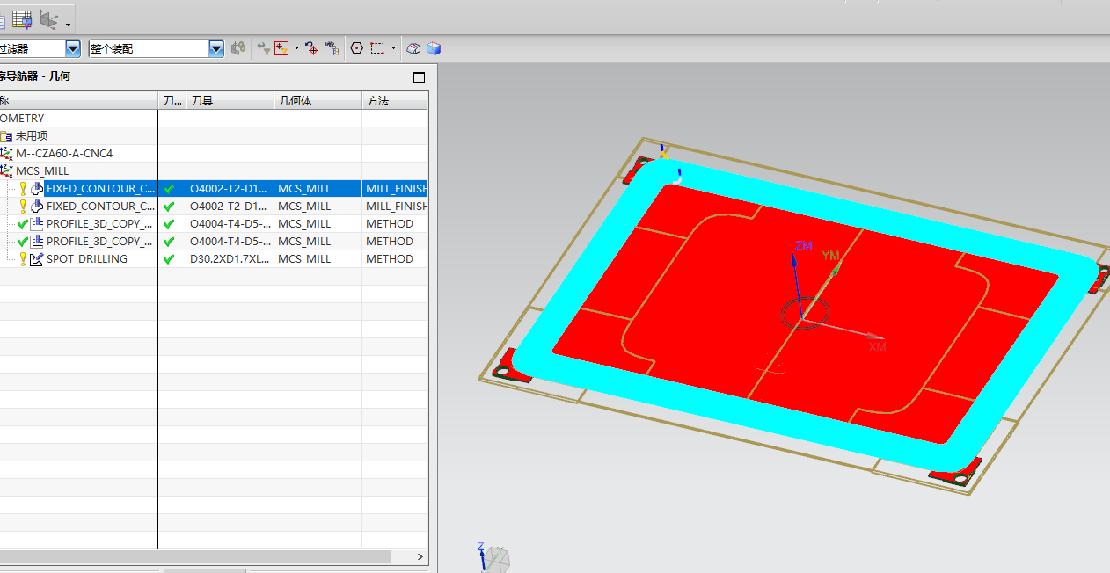Click the crosshair icon with curved arrow
This screenshot has height=573, width=1110.
tap(311, 48)
